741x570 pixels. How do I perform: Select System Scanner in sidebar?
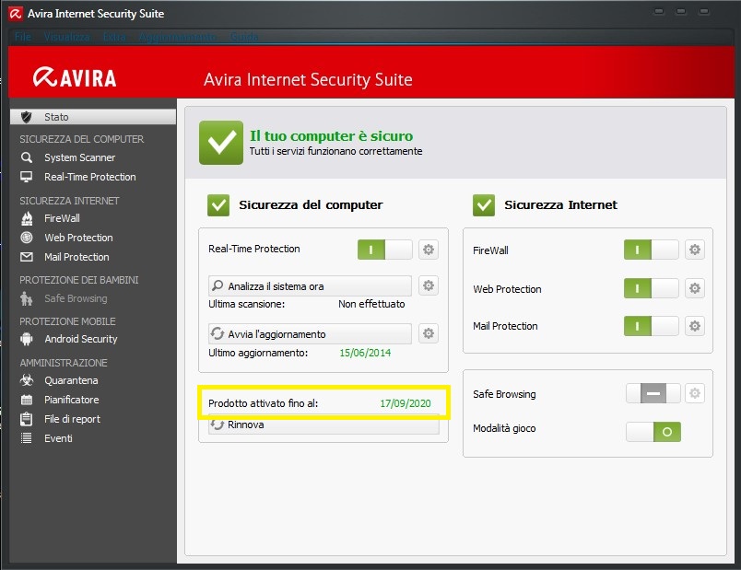pos(80,157)
